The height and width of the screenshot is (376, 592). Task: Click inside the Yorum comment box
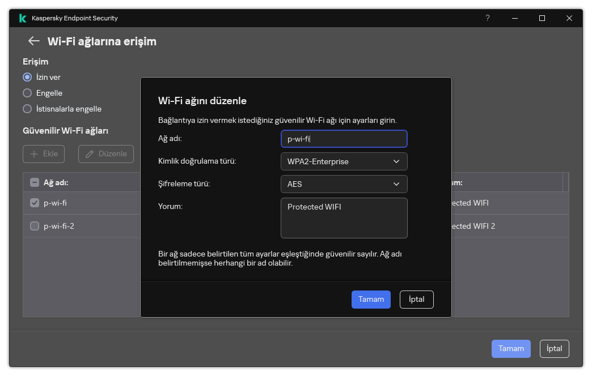pos(344,218)
